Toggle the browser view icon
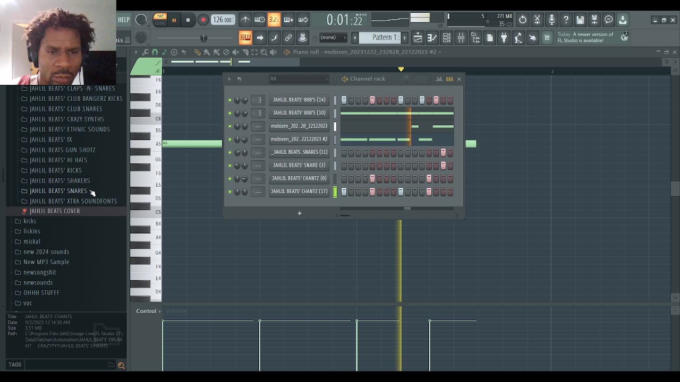 [475, 38]
